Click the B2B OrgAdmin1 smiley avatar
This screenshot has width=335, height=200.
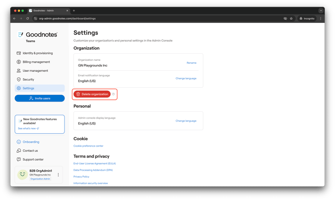[22, 175]
